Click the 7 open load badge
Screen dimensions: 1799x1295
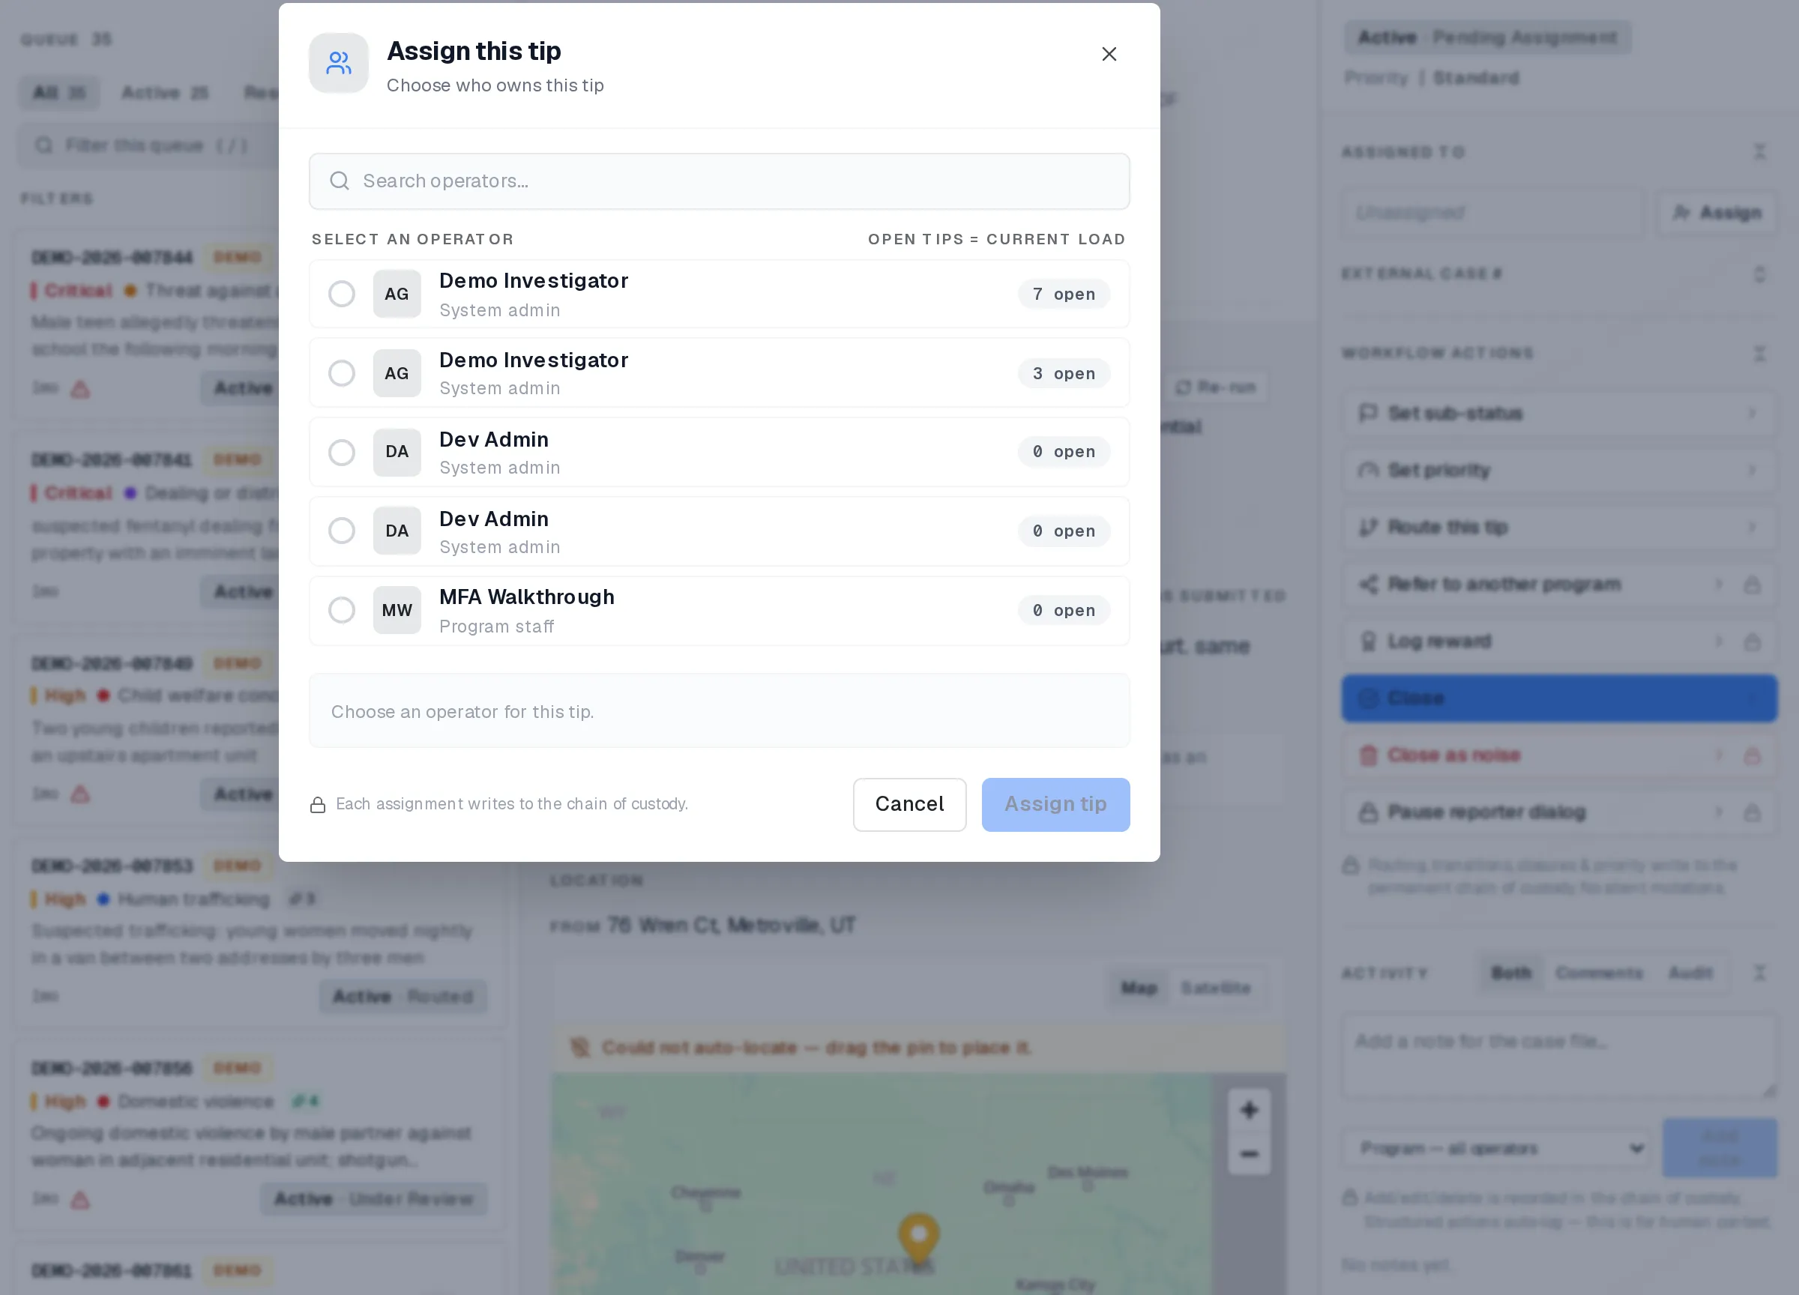coord(1063,295)
